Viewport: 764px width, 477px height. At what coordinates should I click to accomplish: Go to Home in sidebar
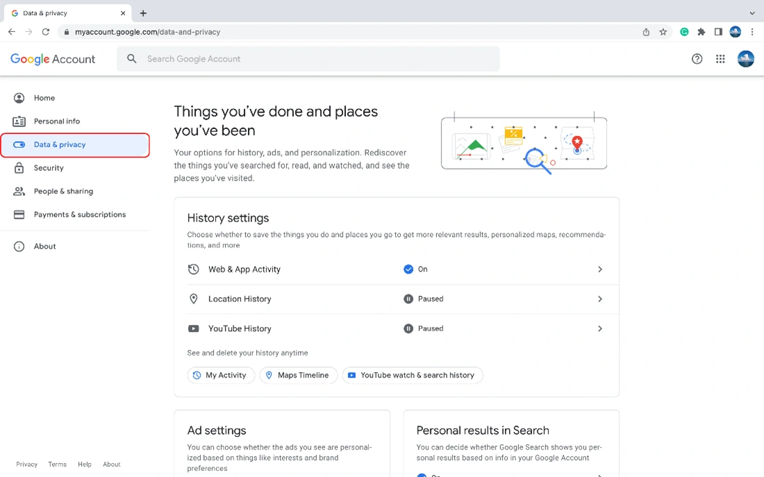coord(74,98)
